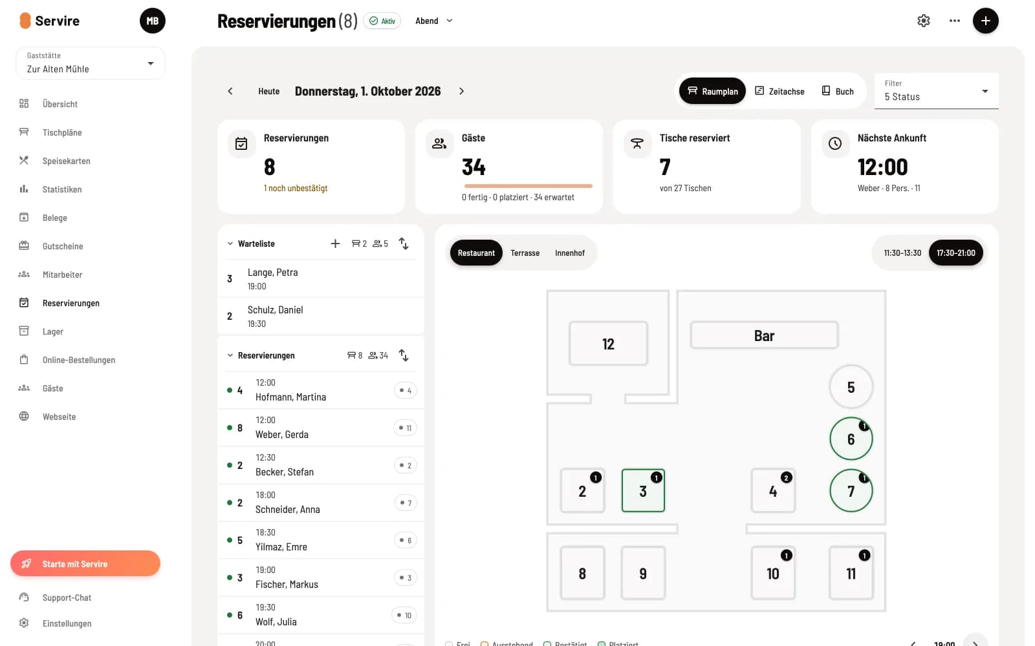Select the Bar on floor plan

click(x=764, y=335)
